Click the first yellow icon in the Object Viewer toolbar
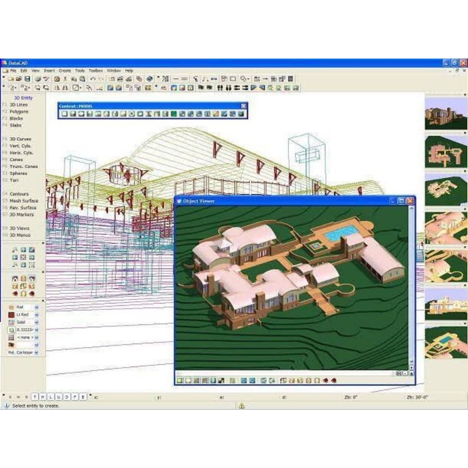Viewport: 468px width, 468px height. point(180,381)
